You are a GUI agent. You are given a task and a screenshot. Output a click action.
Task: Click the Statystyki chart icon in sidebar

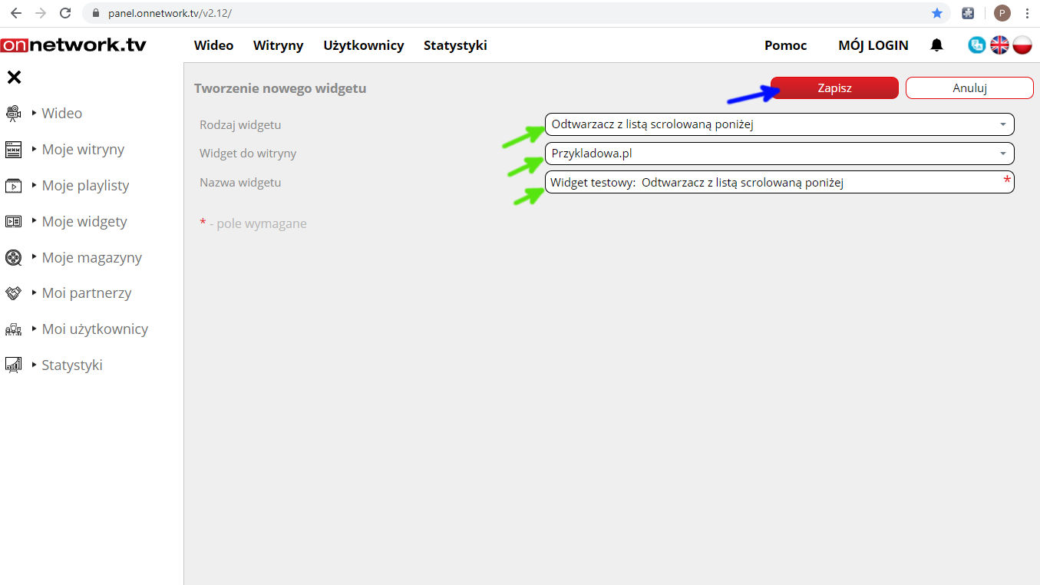tap(13, 365)
